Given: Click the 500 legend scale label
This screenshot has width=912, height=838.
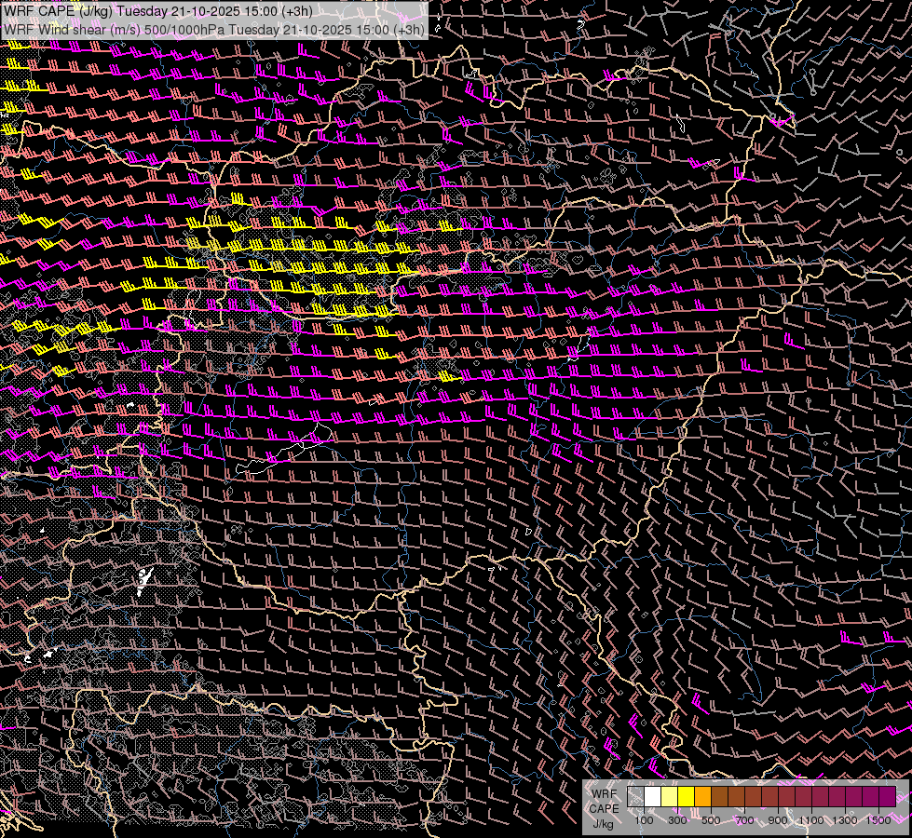Looking at the screenshot, I should (x=711, y=820).
